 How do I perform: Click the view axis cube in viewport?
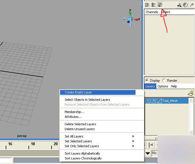coord(130,19)
